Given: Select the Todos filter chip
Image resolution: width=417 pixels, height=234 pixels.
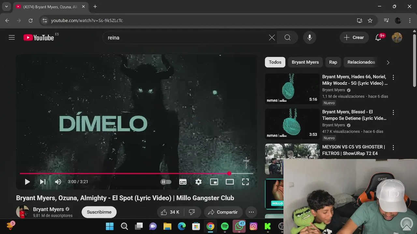Looking at the screenshot, I should [275, 62].
